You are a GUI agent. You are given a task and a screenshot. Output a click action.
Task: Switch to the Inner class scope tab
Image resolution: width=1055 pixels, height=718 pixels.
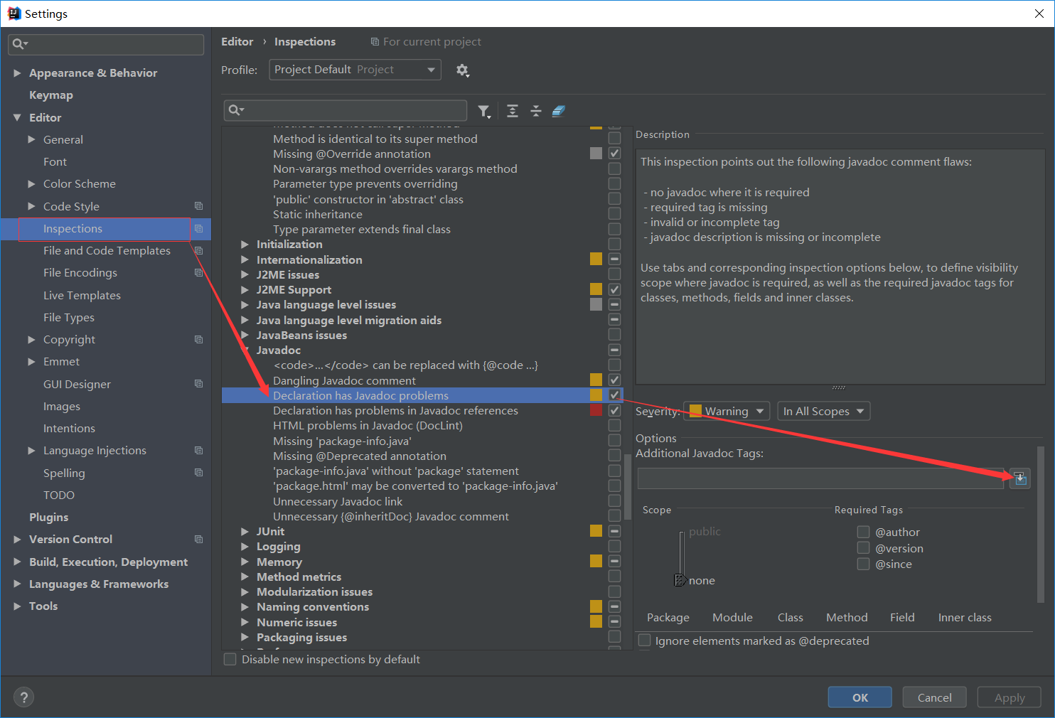tap(964, 617)
